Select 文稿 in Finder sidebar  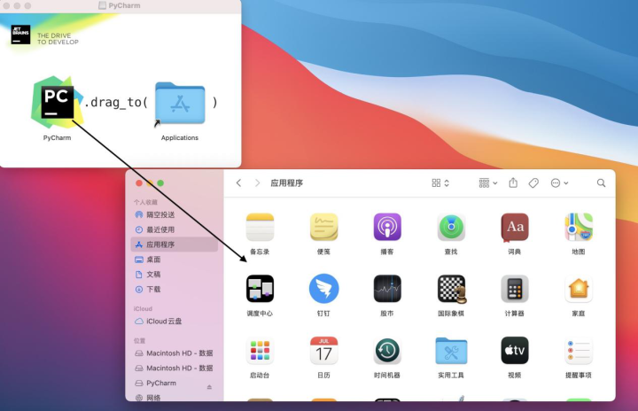(x=175, y=275)
